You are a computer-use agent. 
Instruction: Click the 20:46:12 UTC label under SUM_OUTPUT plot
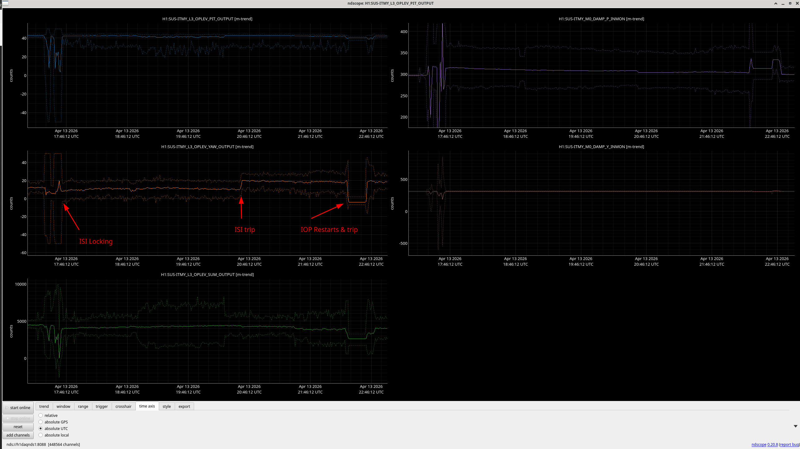(x=249, y=392)
